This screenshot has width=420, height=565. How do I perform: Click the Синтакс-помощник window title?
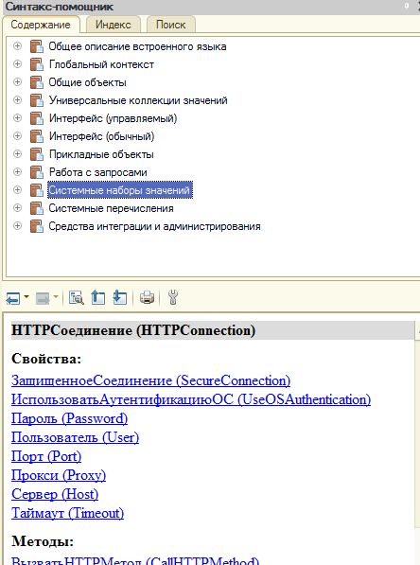pos(60,7)
